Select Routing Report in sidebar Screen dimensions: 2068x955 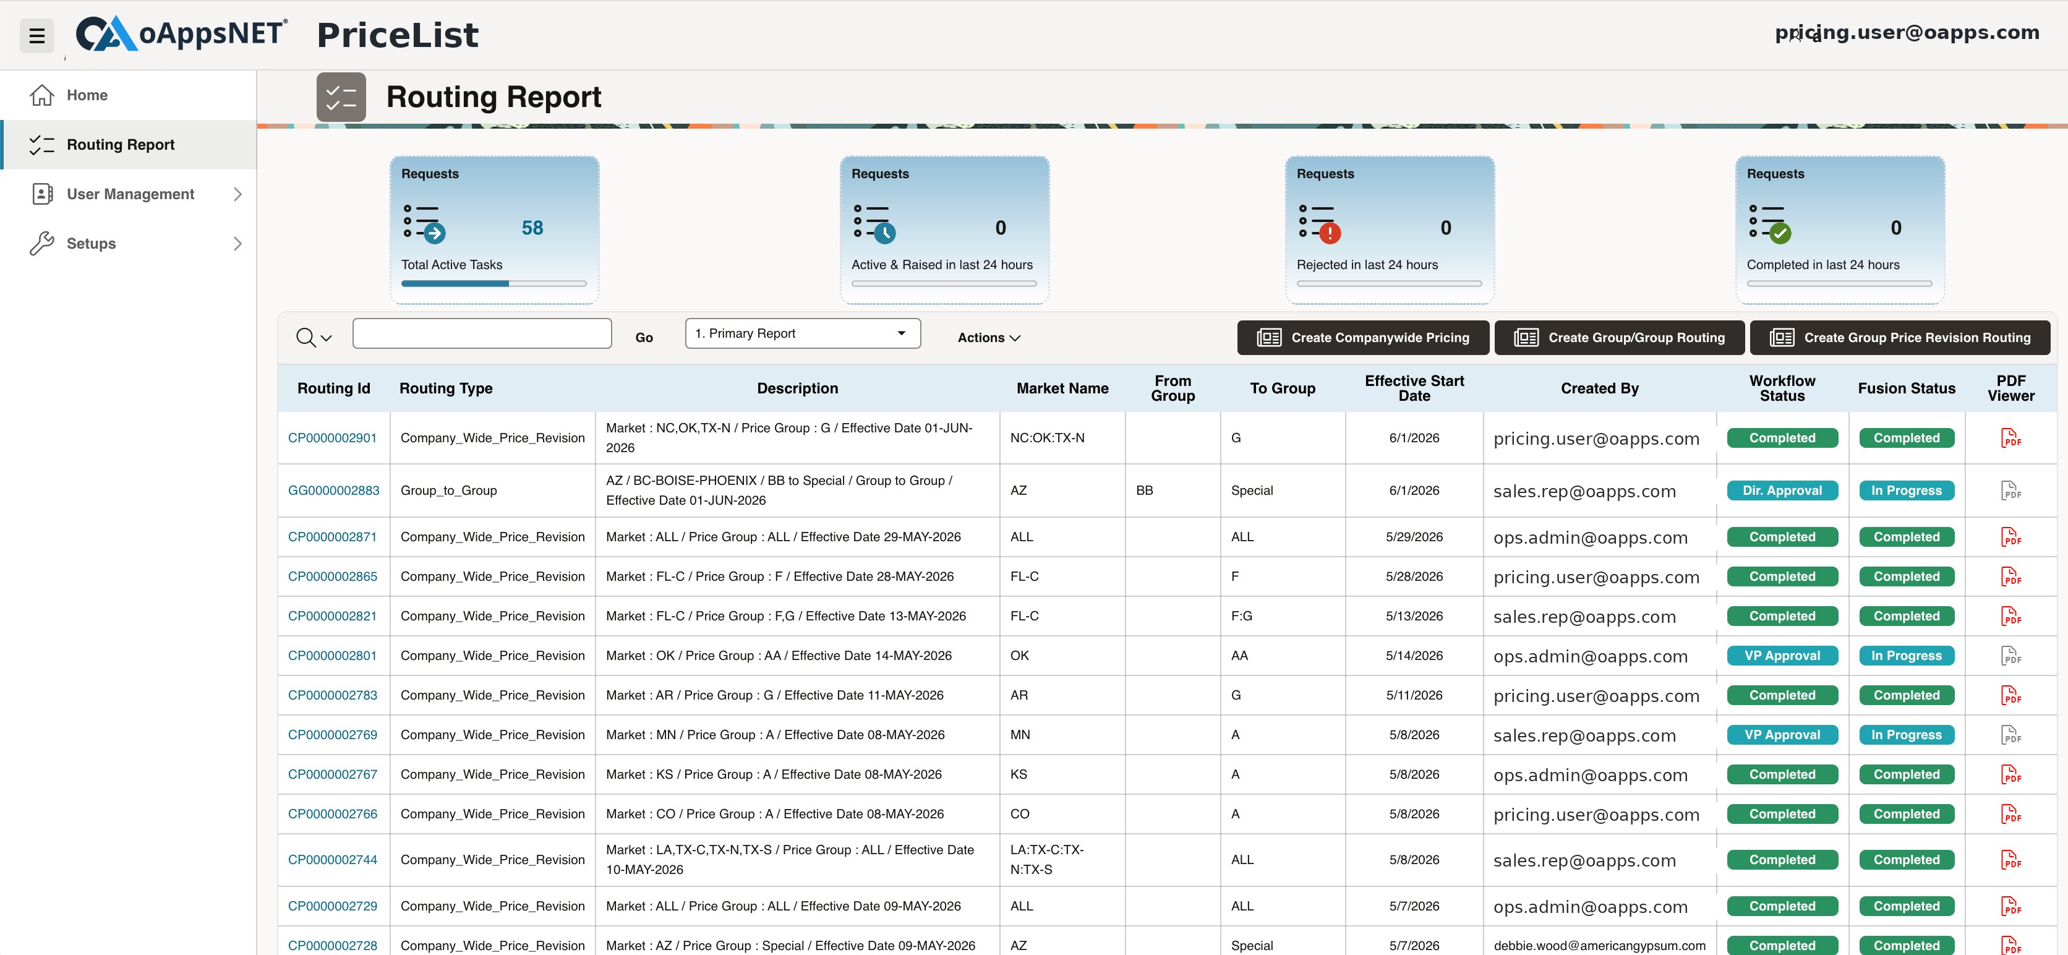[x=129, y=145]
